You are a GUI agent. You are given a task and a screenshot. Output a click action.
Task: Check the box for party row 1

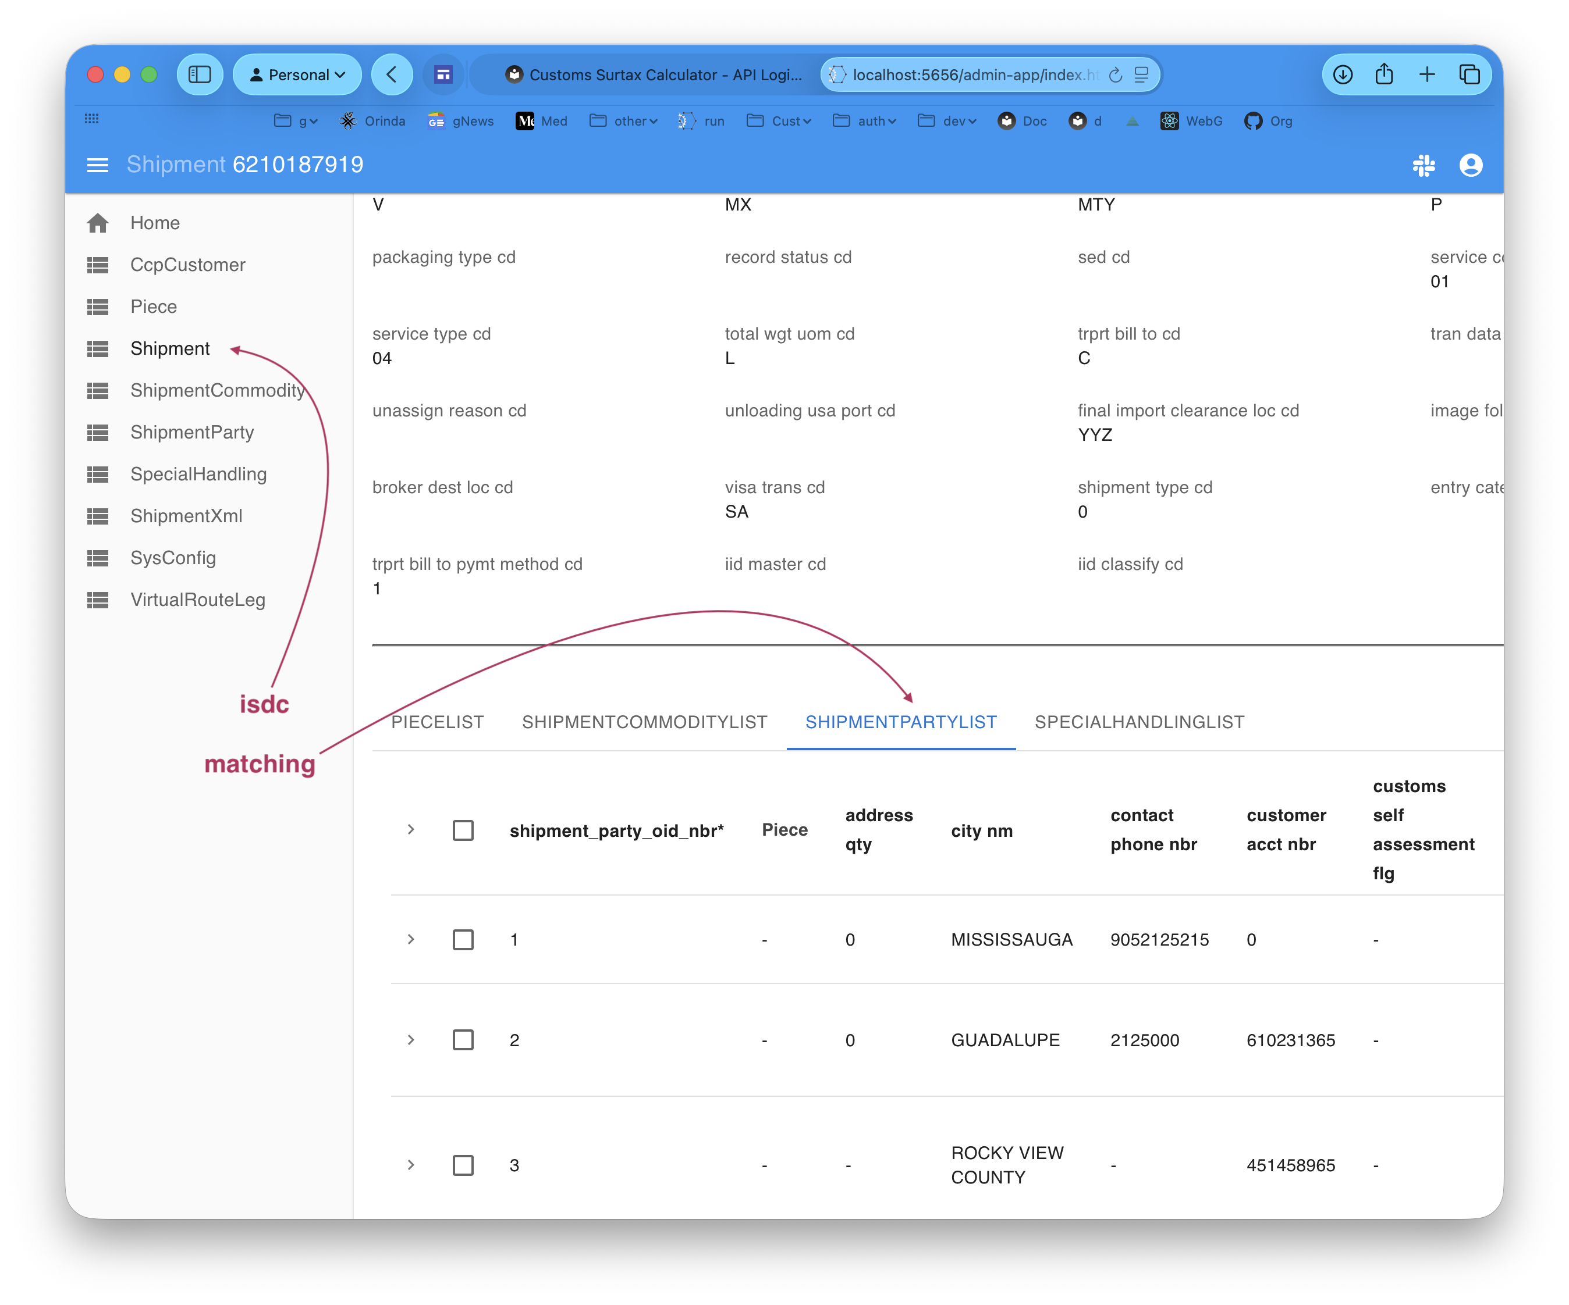pyautogui.click(x=463, y=939)
